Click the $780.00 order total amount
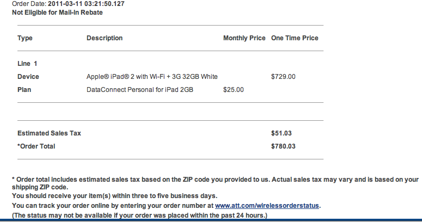 point(283,146)
